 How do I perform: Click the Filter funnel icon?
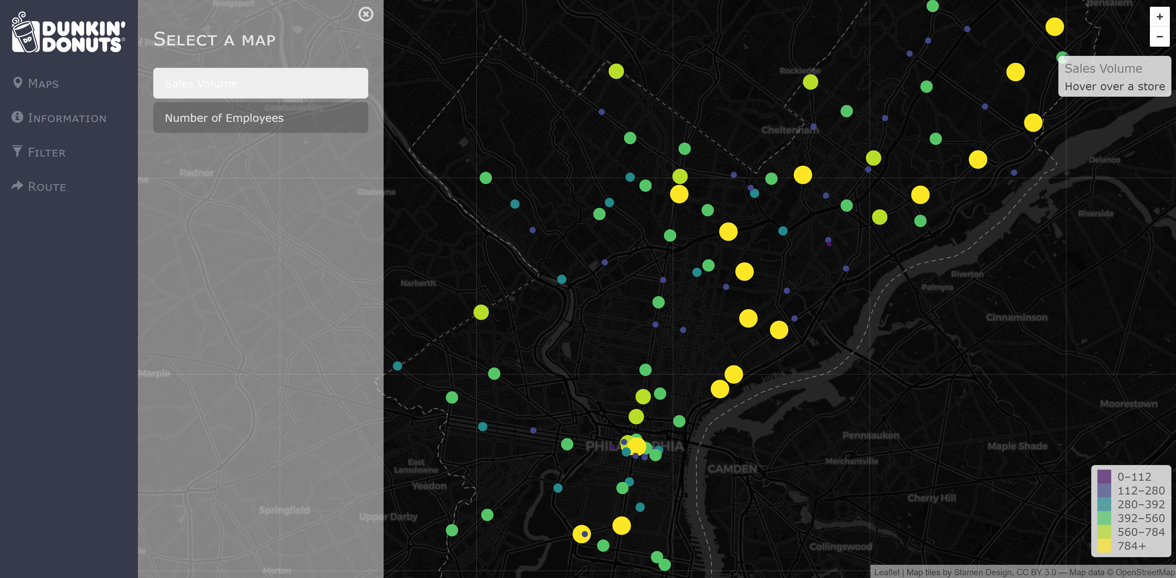point(17,151)
